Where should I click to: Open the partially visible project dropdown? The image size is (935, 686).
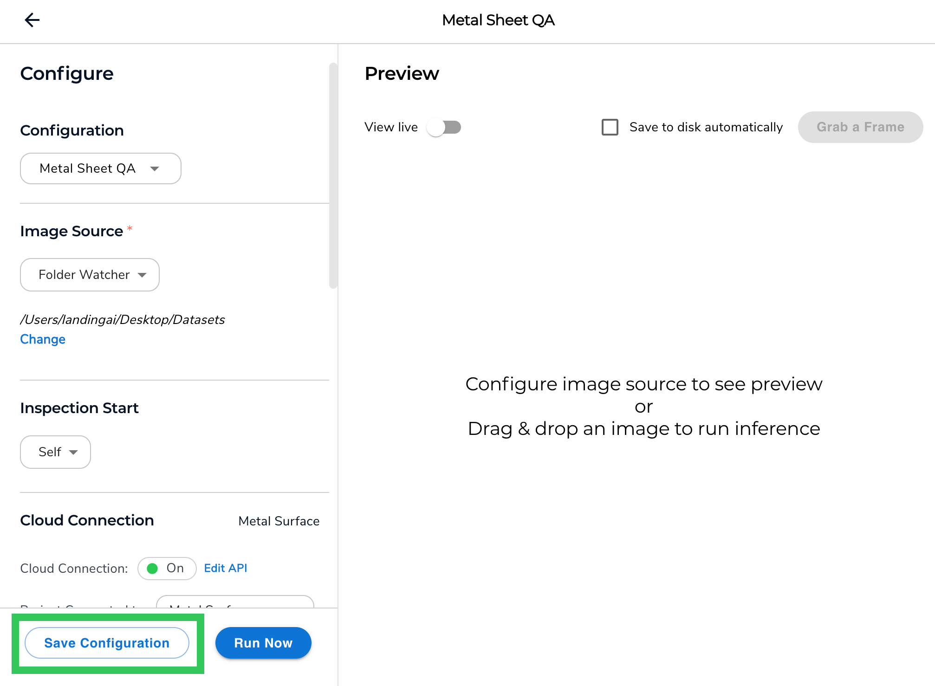[235, 602]
